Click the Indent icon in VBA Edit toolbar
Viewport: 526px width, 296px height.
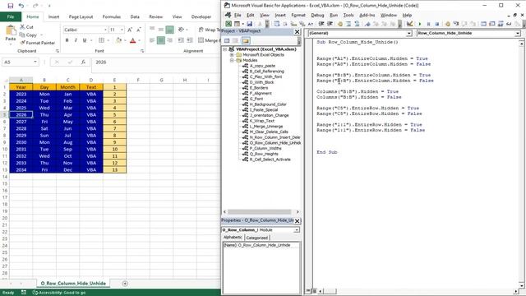tap(321, 24)
